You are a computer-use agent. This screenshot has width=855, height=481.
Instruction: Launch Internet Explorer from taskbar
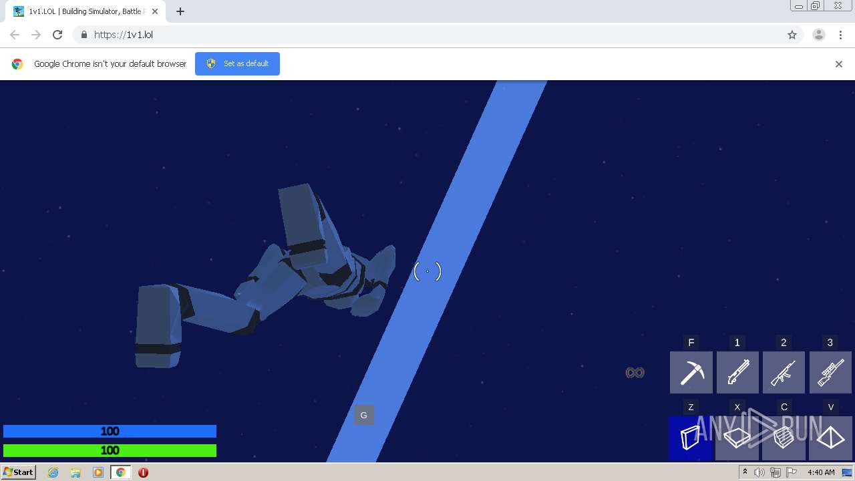click(53, 472)
